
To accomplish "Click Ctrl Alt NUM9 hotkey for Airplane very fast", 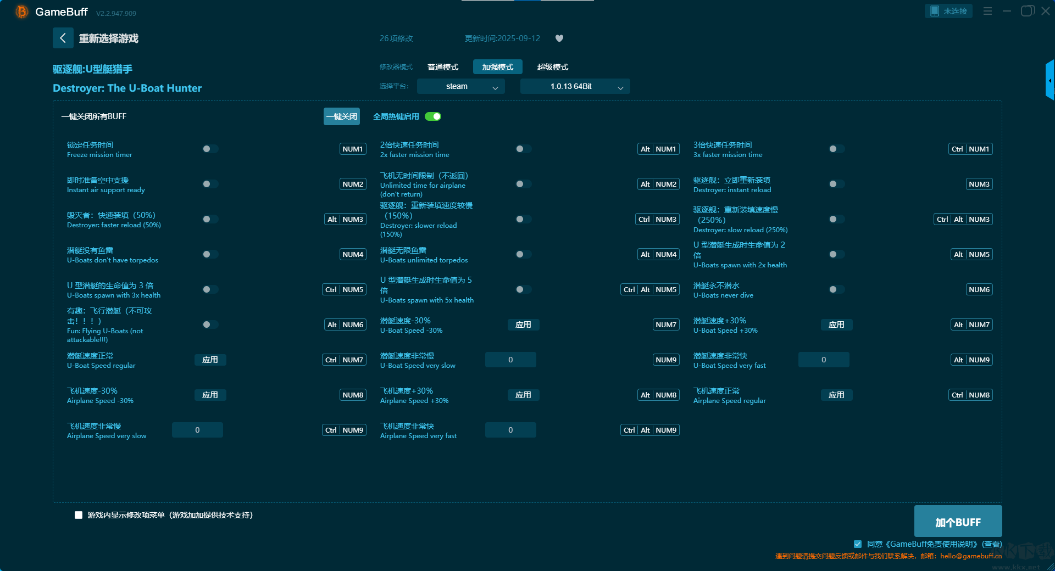I will tap(650, 430).
